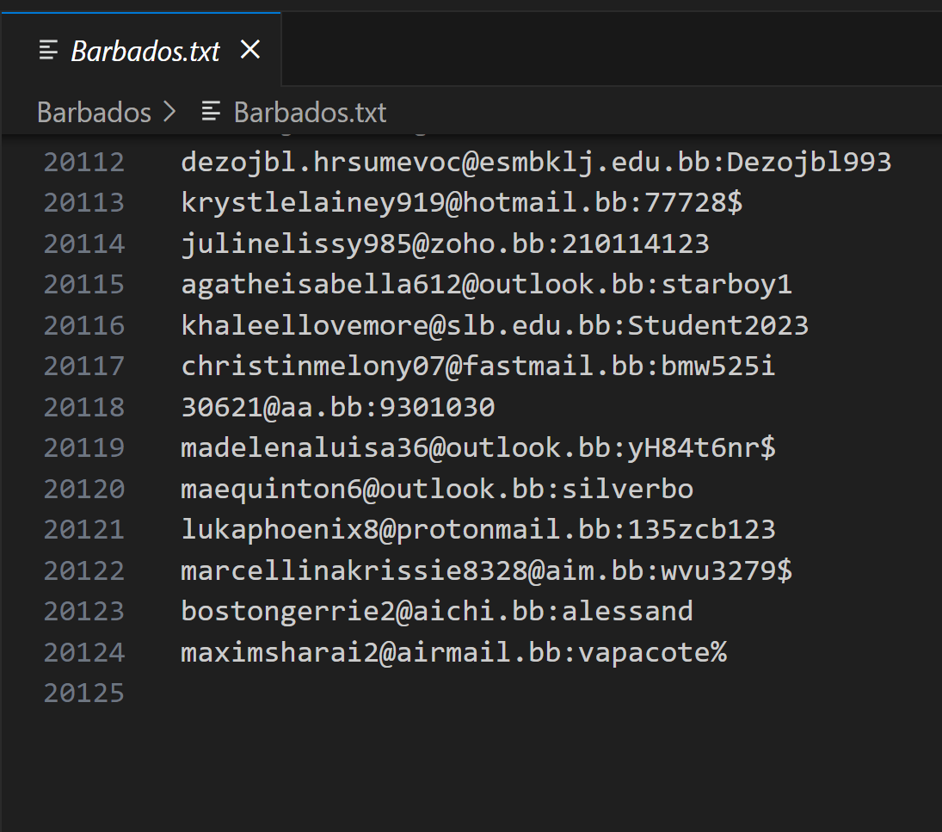Select gutter line number 20121

tap(84, 529)
